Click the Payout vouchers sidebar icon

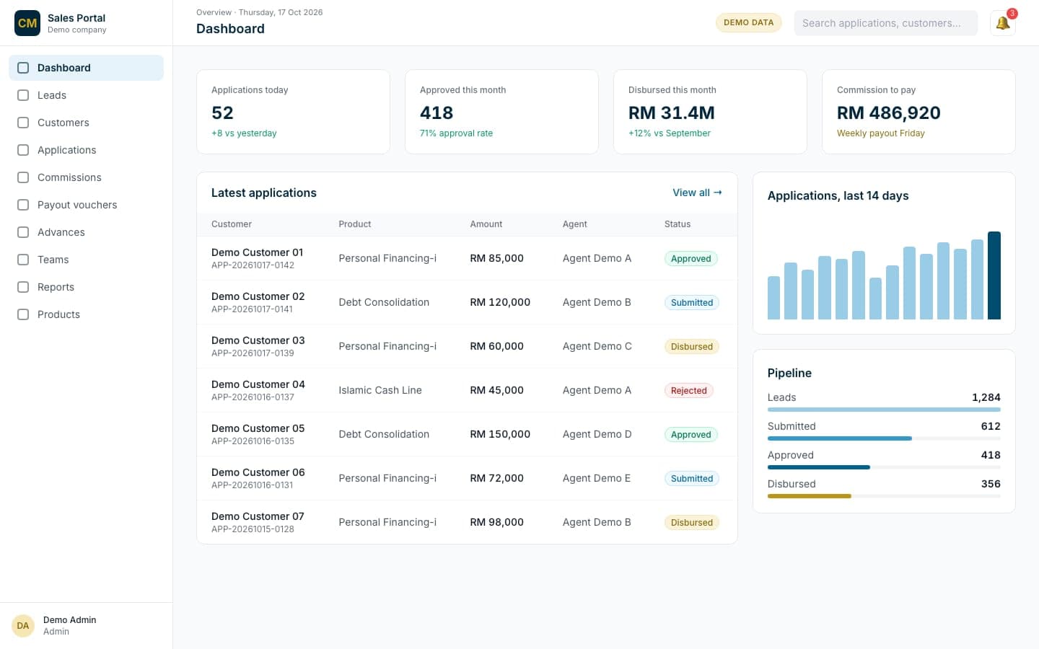(23, 205)
